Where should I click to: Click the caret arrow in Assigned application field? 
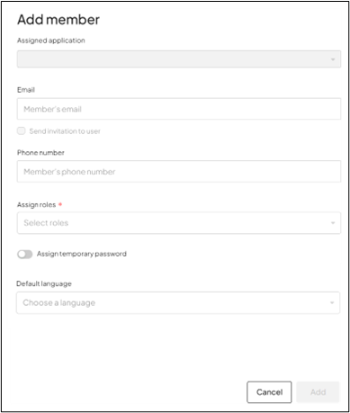333,59
